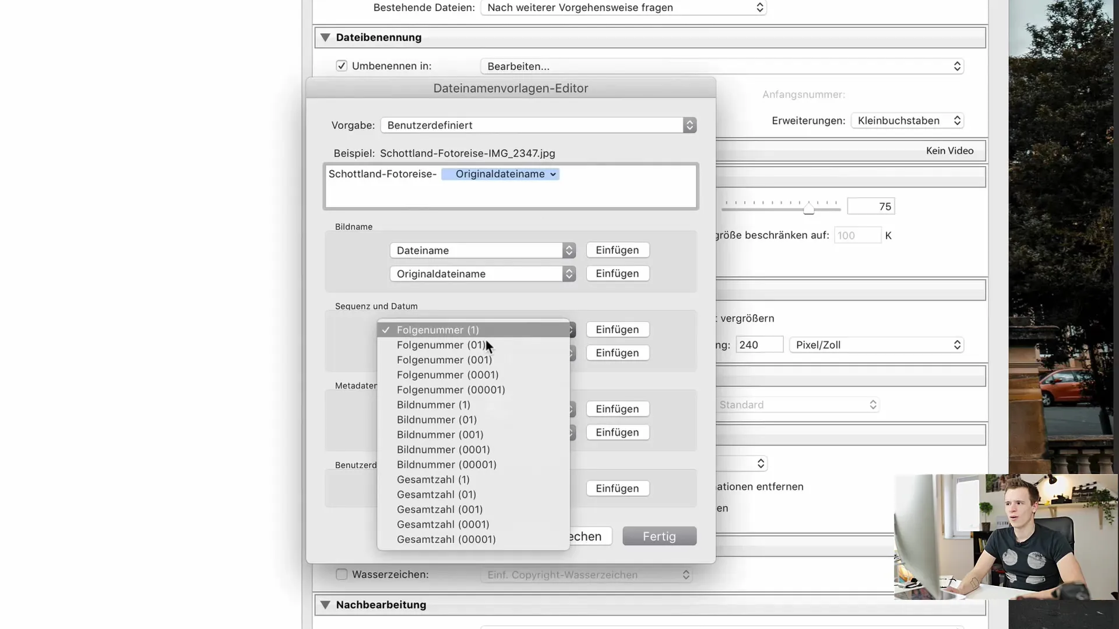Click the Fertig button
1119x629 pixels.
pos(659,536)
